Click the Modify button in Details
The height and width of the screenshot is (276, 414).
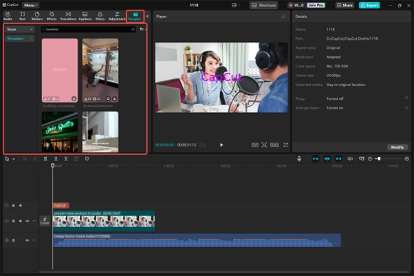click(397, 147)
